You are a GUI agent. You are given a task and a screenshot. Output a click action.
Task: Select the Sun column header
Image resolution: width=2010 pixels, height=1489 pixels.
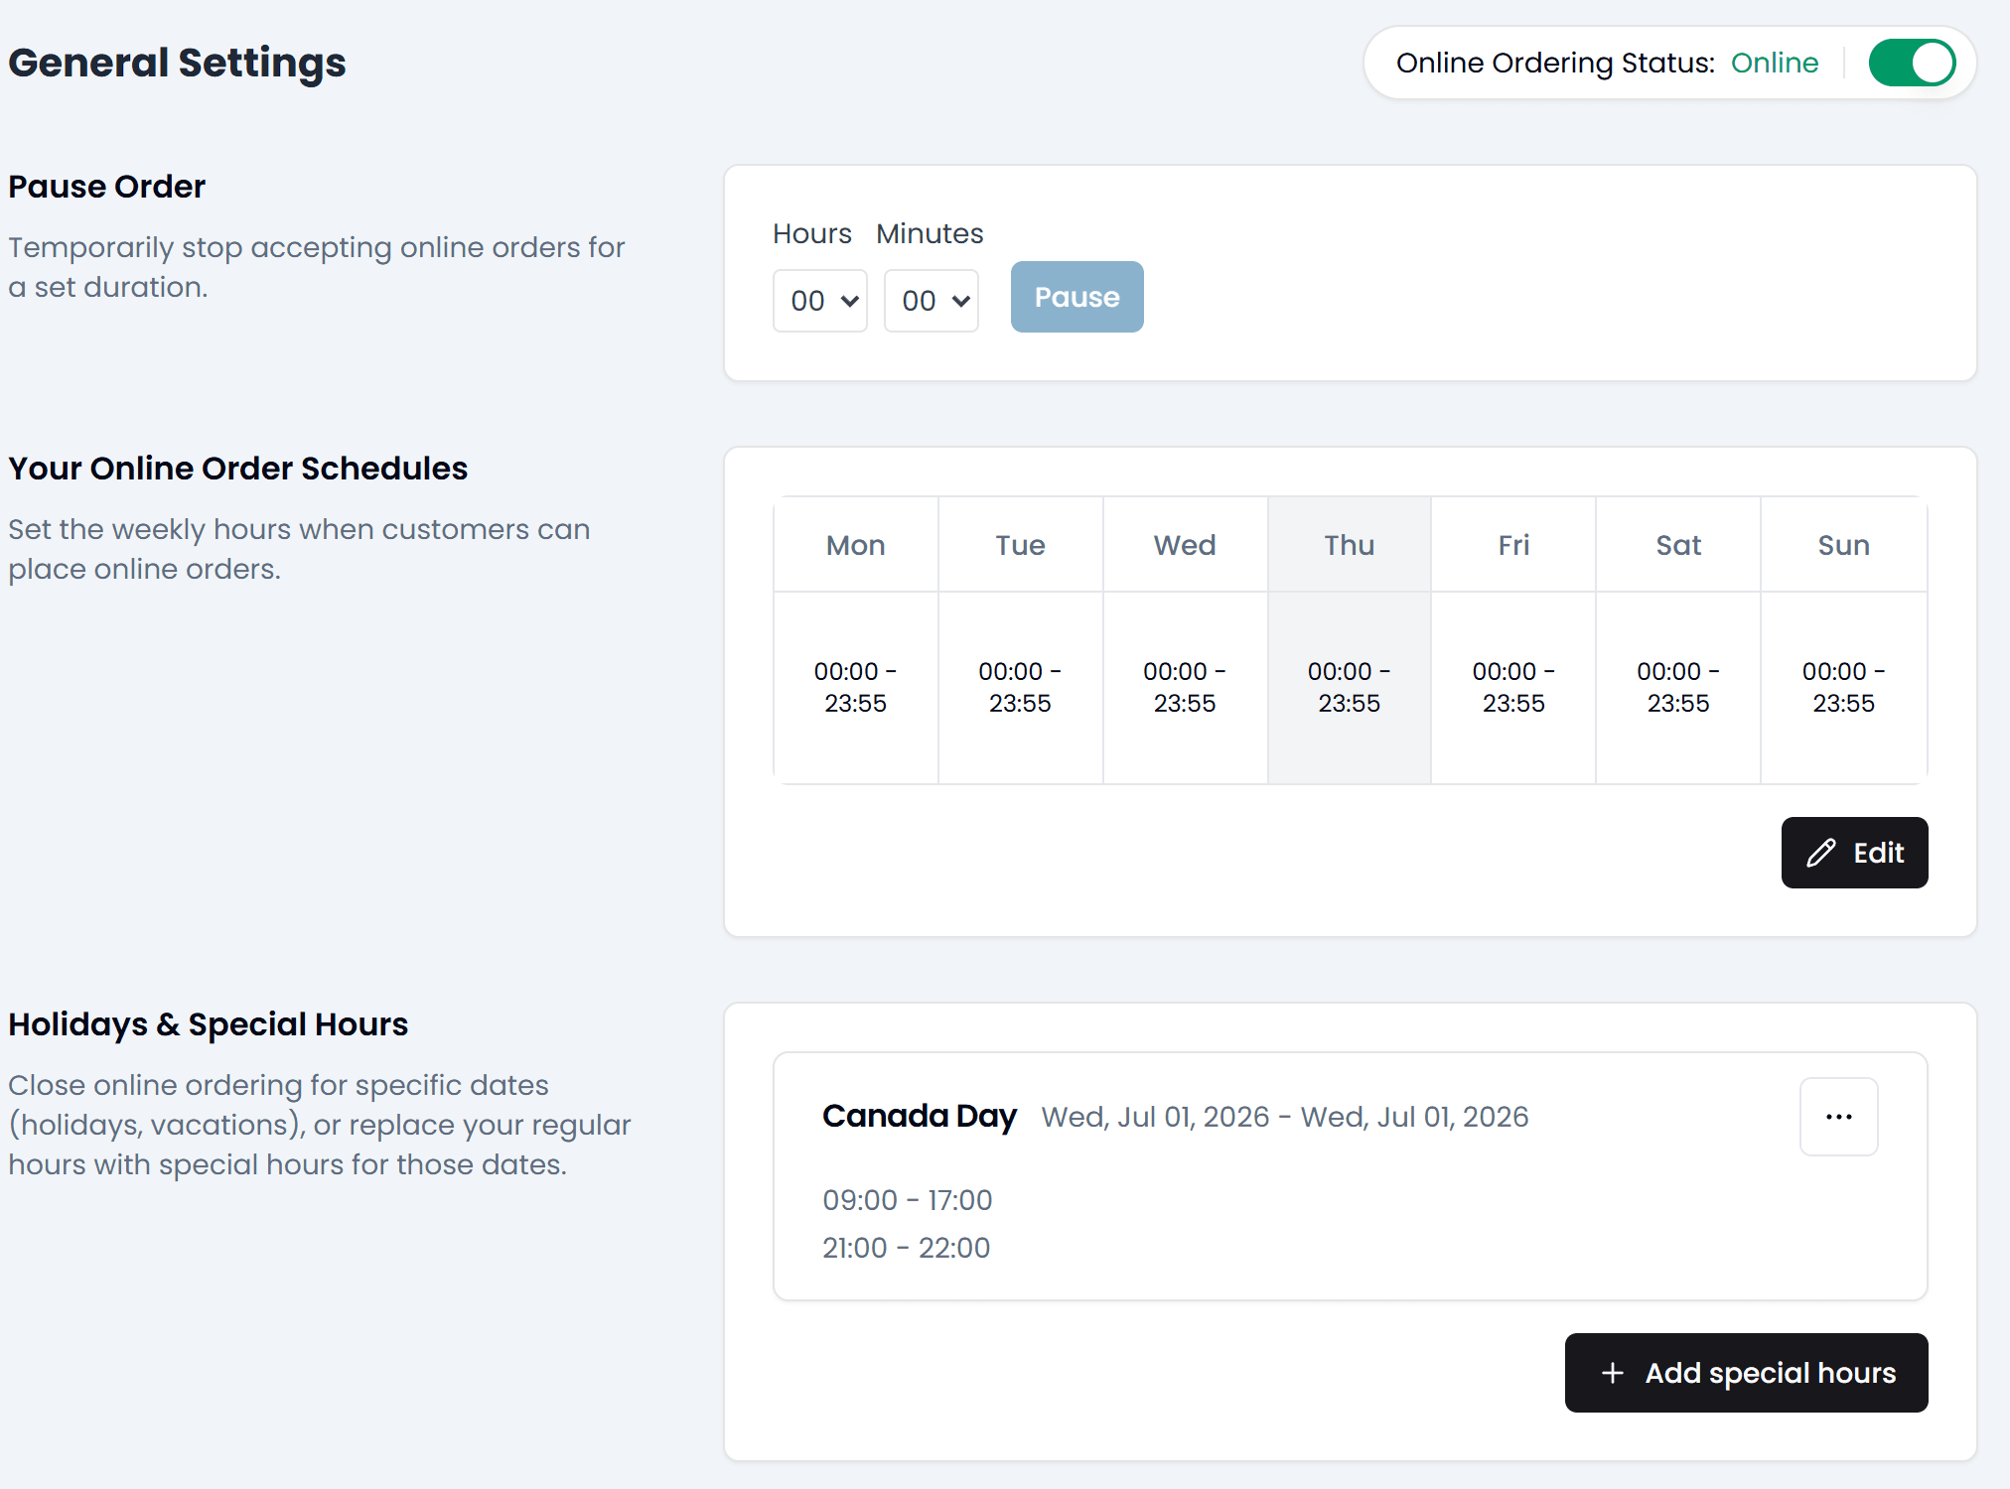(1844, 545)
